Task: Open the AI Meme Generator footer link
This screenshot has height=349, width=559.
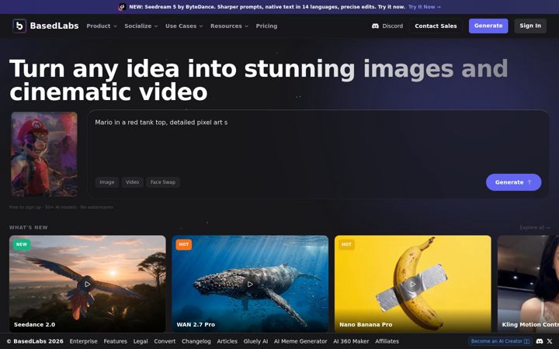Action: tap(300, 341)
